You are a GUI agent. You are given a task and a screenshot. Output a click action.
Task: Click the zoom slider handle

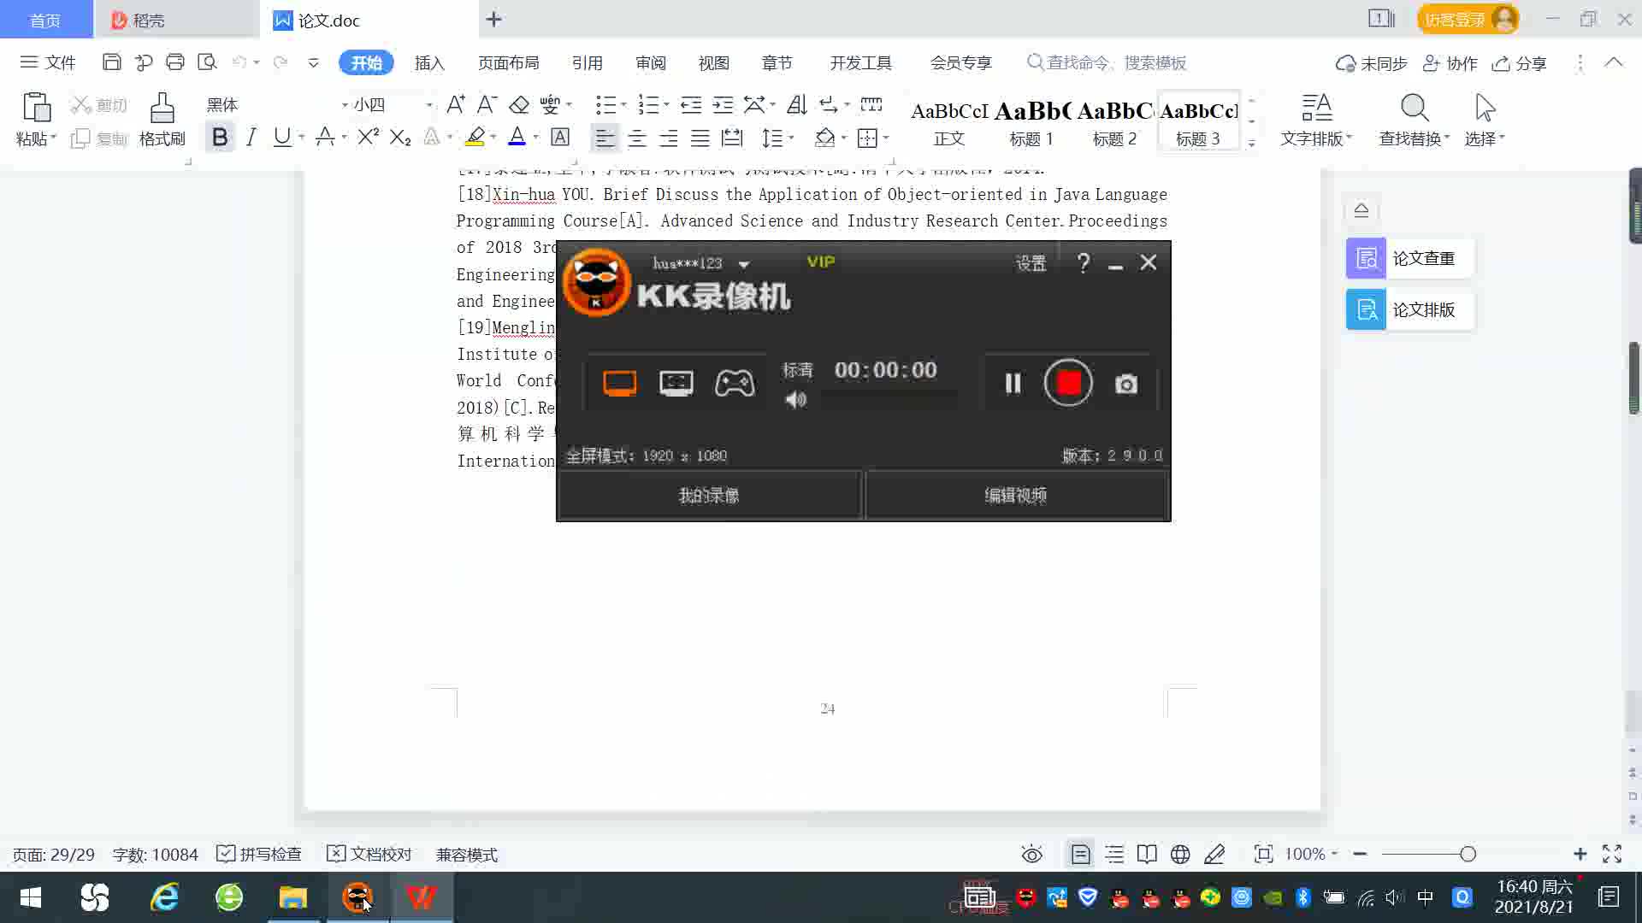click(1468, 854)
